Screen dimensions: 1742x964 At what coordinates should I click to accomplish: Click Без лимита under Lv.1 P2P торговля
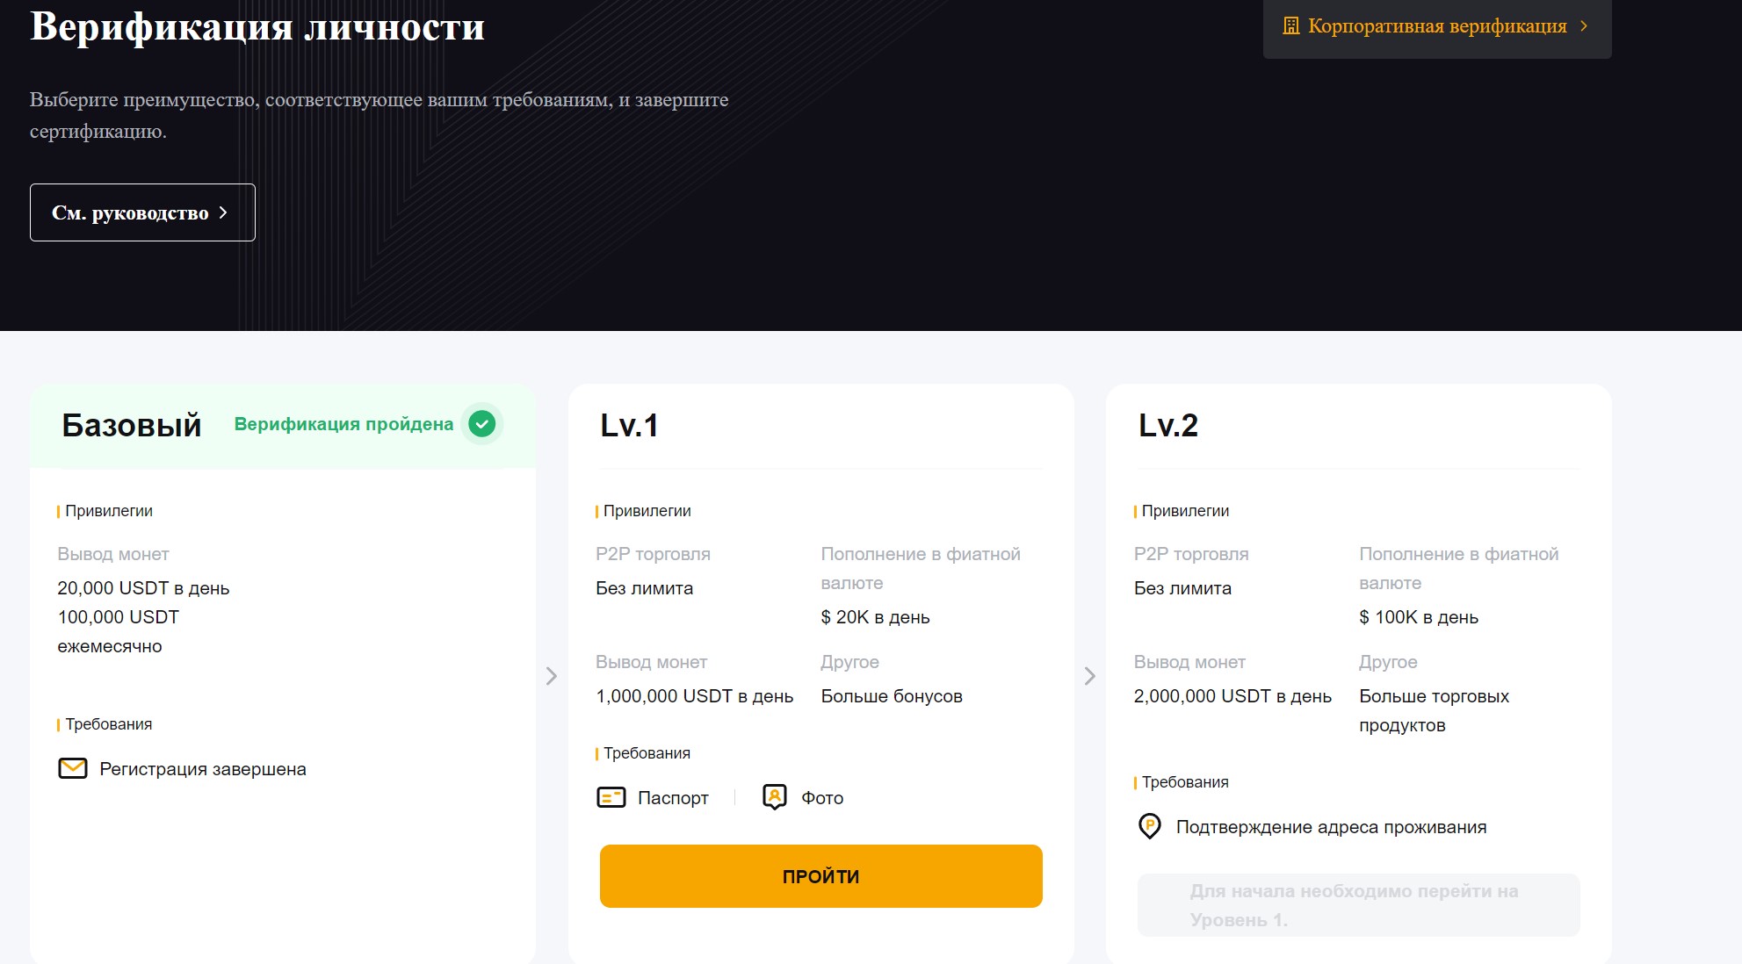644,588
